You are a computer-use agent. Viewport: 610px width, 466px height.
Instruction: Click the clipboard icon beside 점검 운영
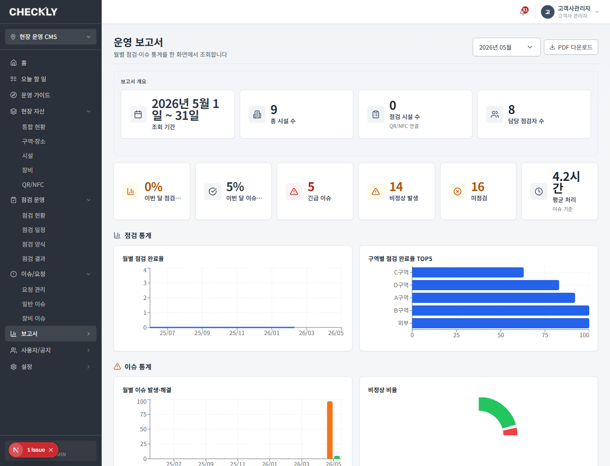pos(14,200)
